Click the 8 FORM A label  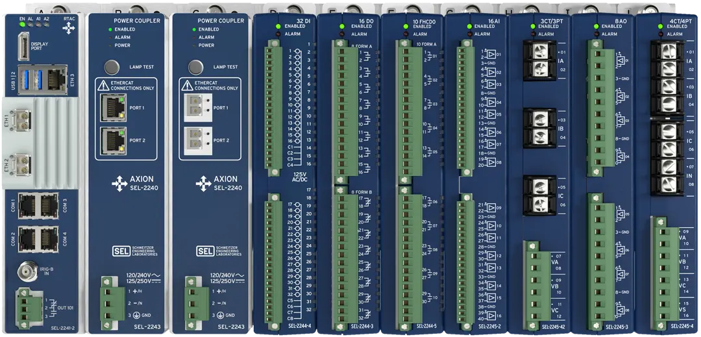point(362,47)
